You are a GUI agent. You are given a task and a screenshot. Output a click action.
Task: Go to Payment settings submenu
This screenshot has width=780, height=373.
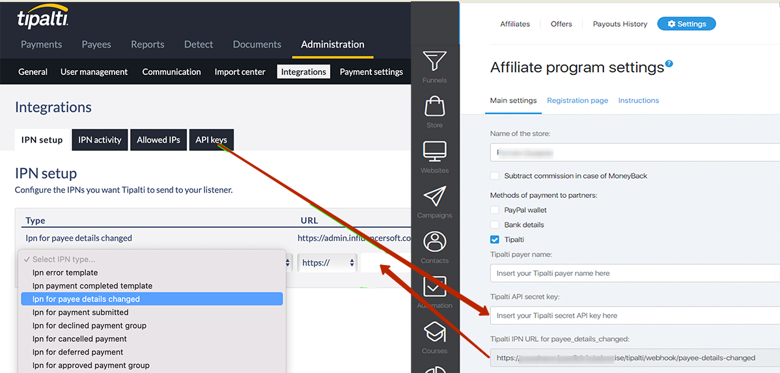[x=371, y=72]
